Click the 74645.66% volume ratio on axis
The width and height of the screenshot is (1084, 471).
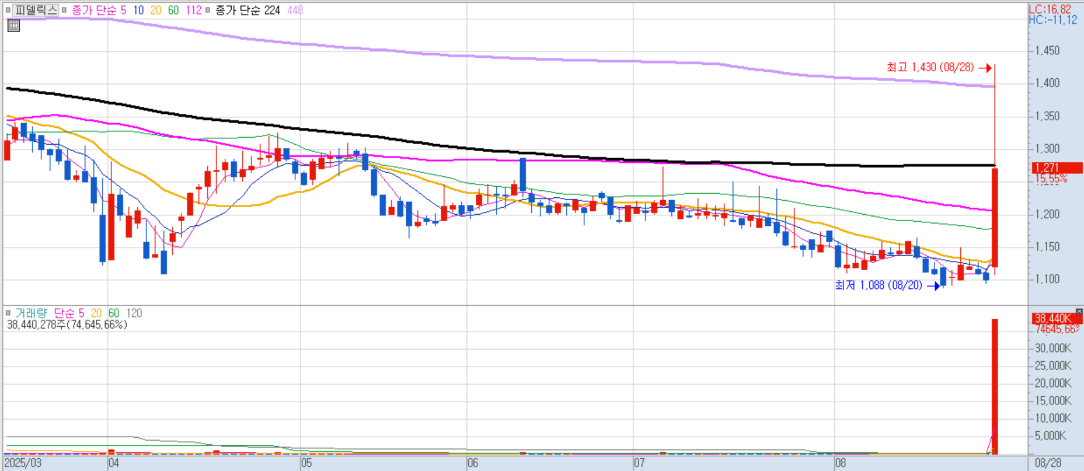click(x=1058, y=329)
